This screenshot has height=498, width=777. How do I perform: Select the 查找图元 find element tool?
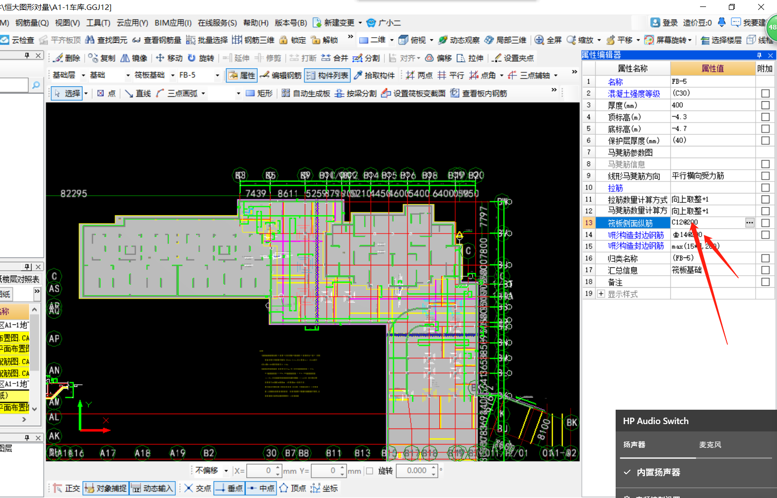point(106,40)
